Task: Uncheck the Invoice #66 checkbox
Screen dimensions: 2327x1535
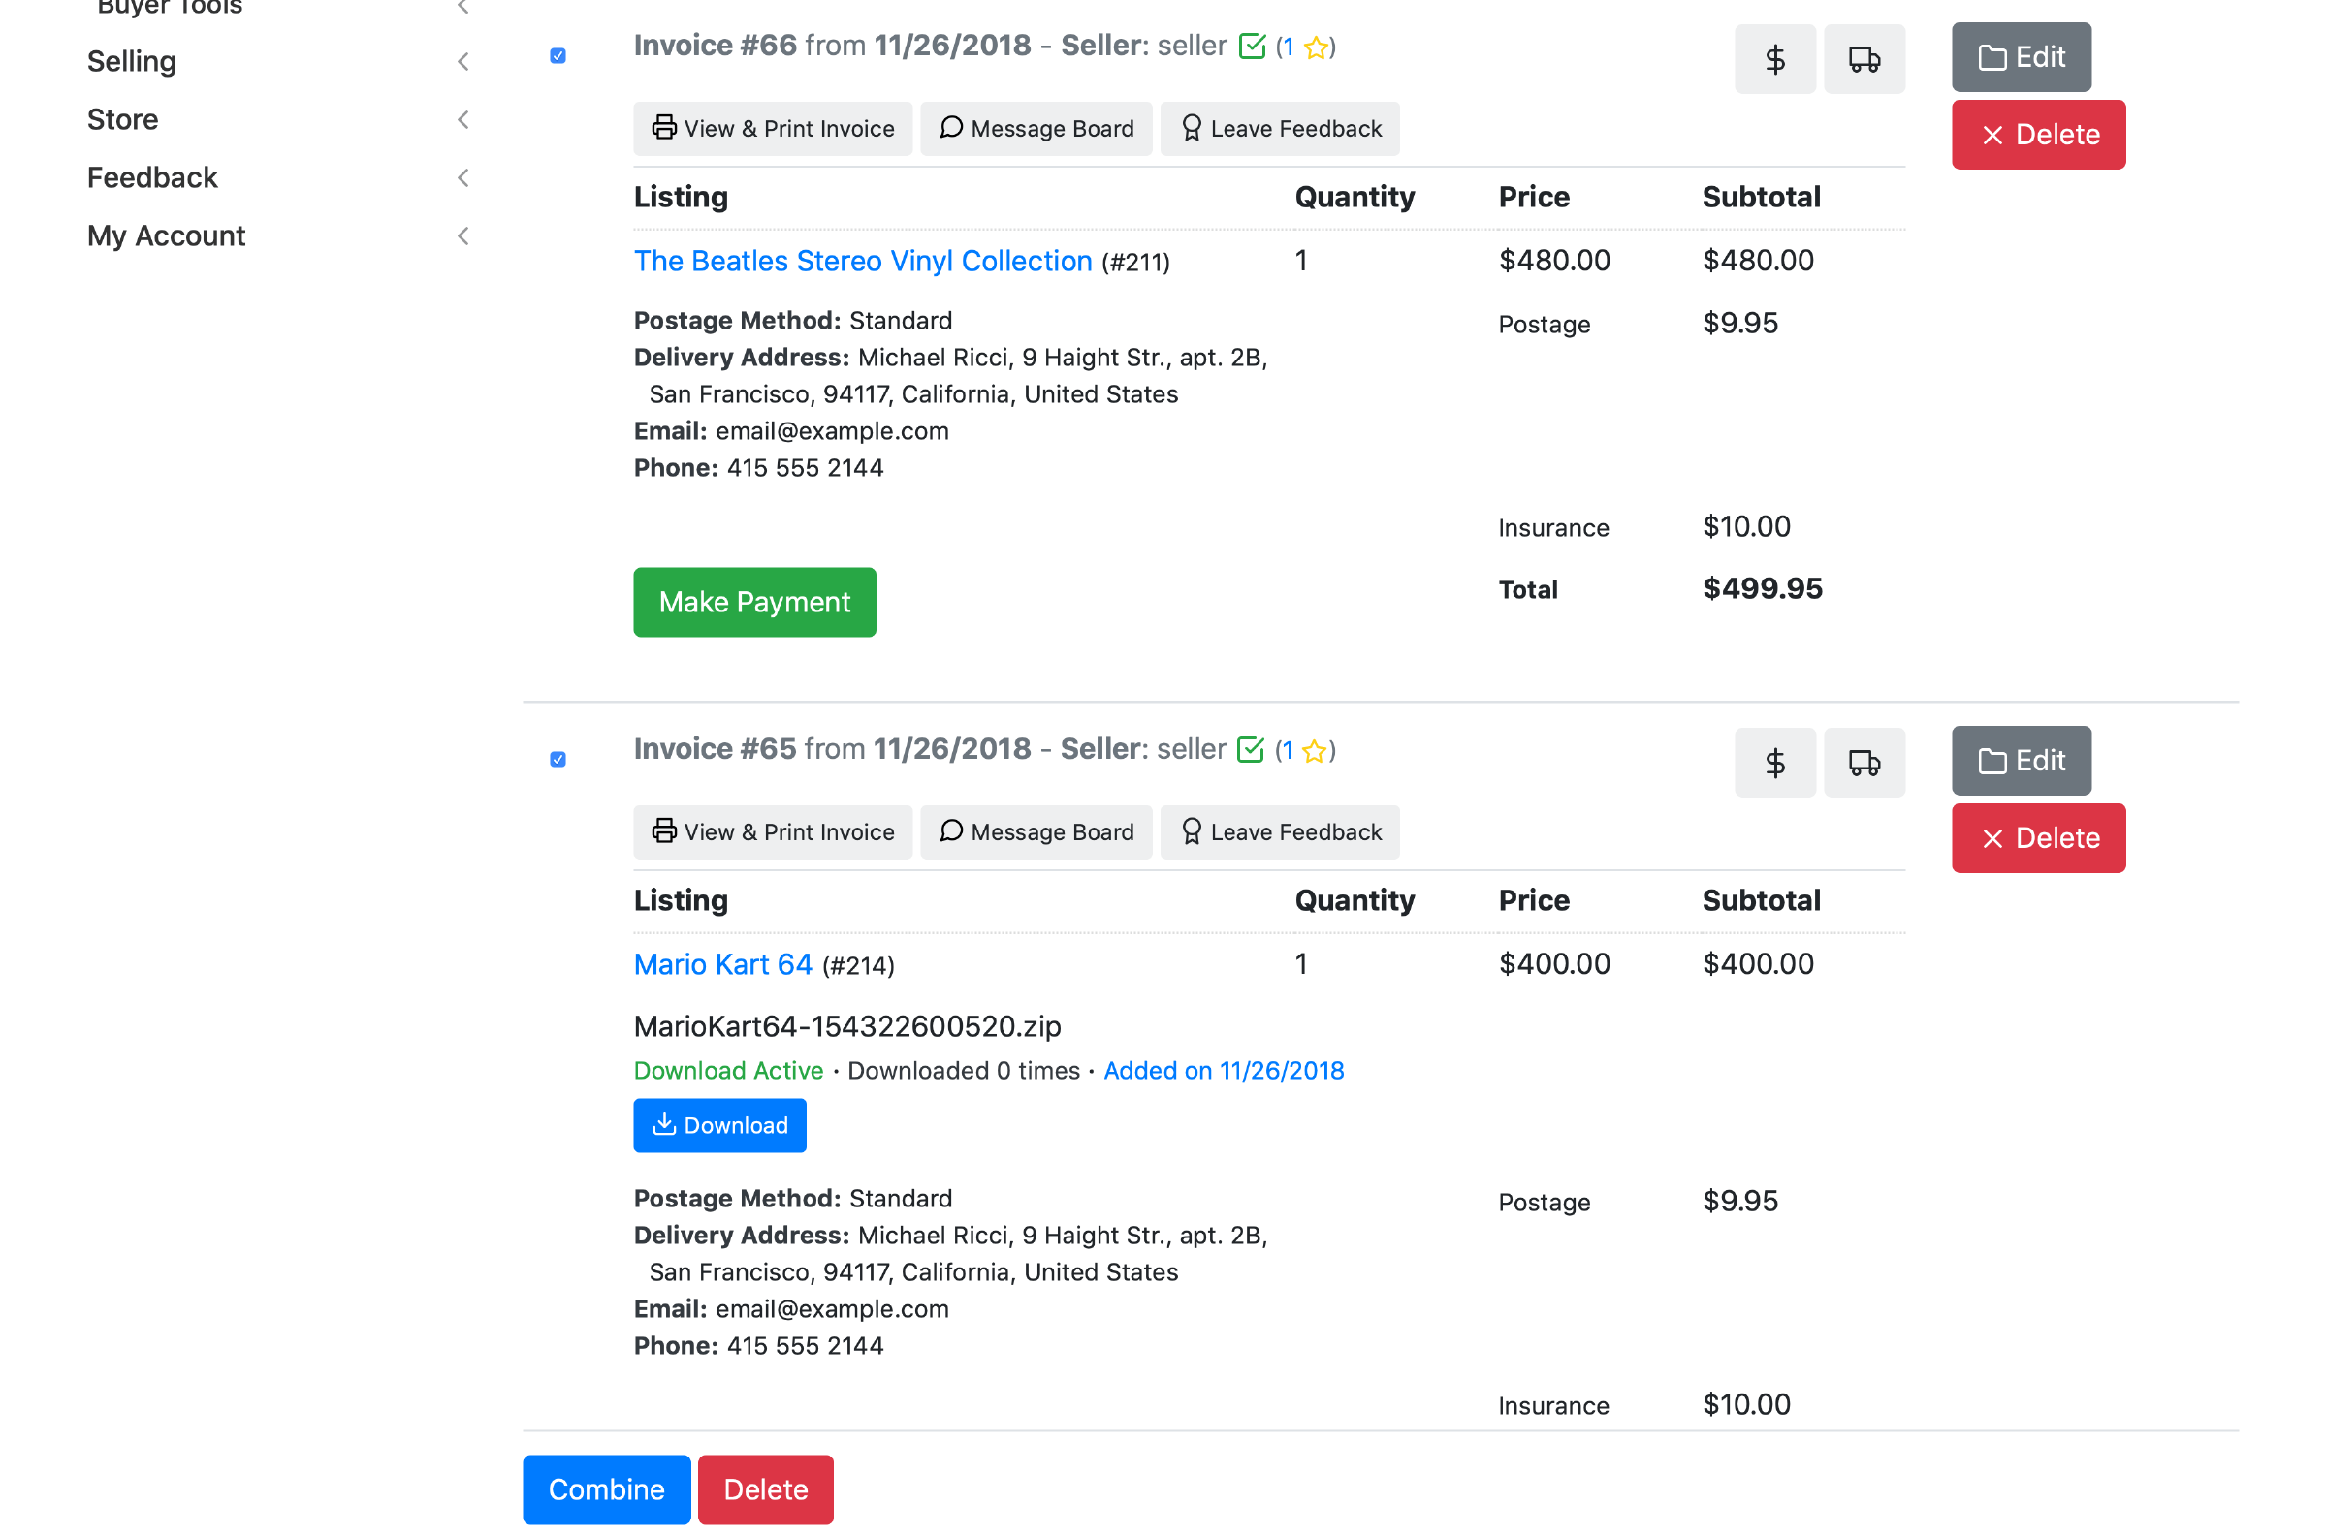Action: pyautogui.click(x=558, y=56)
